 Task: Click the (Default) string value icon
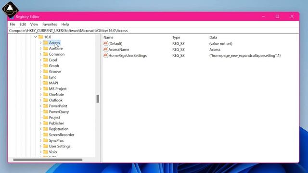[106, 43]
